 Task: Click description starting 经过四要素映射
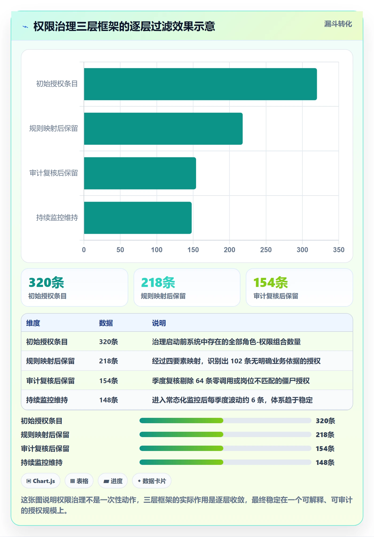(236, 361)
